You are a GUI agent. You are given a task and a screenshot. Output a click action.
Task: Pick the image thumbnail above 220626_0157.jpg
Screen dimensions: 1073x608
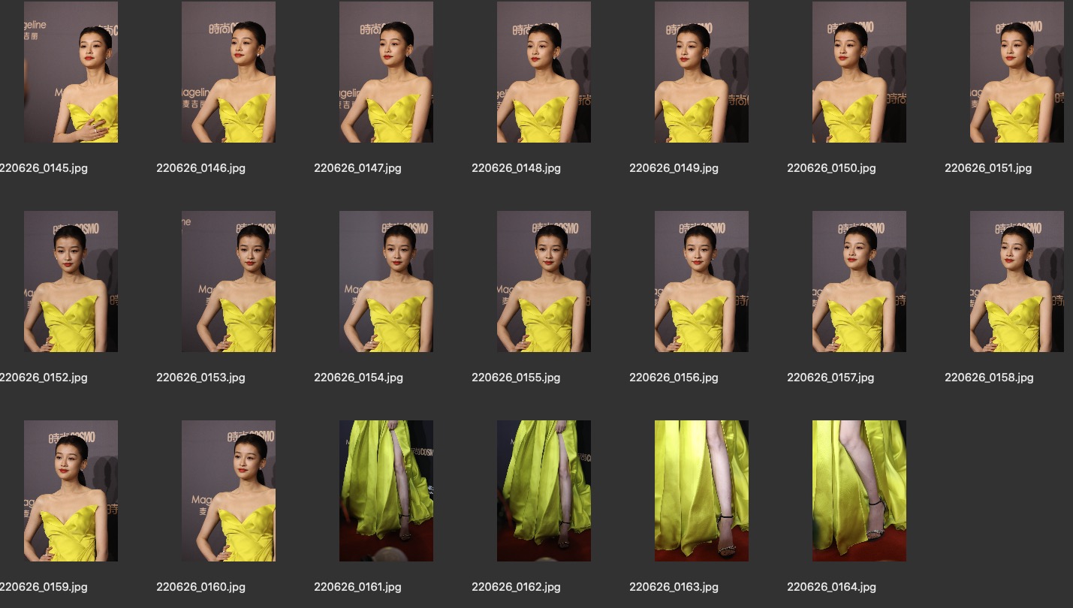click(859, 281)
